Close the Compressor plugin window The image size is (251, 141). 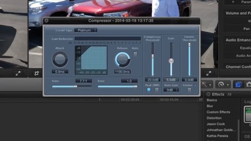click(x=46, y=21)
